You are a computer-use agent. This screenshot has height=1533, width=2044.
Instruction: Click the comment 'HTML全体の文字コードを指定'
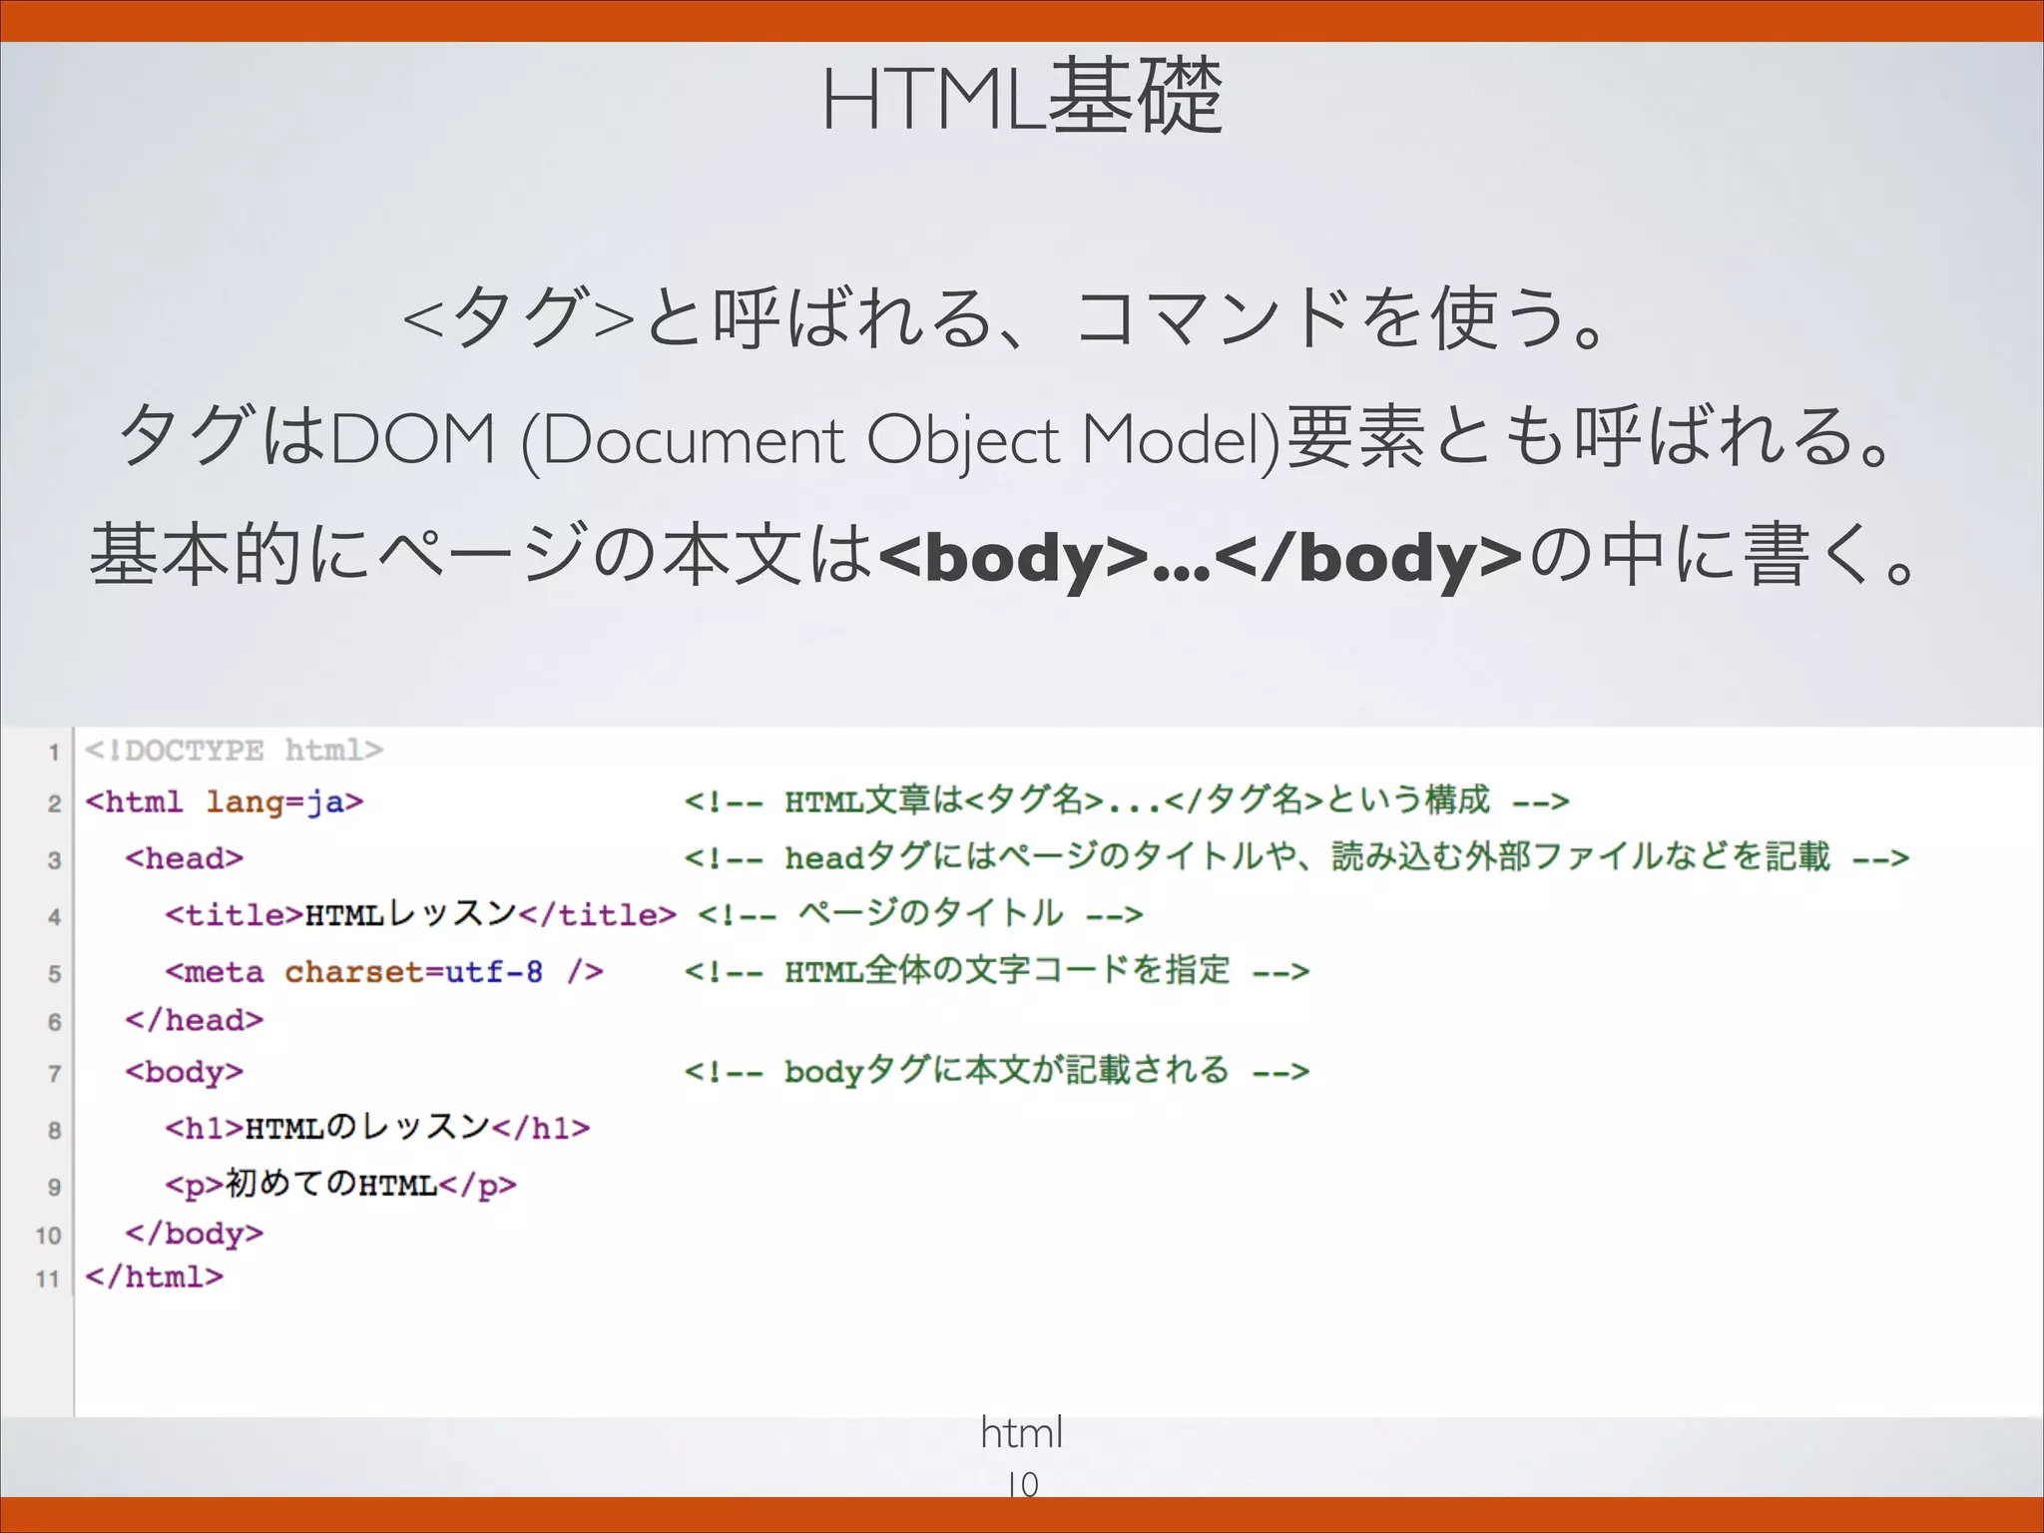[x=996, y=970]
